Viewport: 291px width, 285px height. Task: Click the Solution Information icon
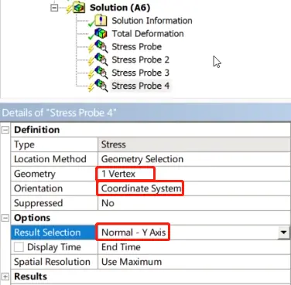pos(101,20)
